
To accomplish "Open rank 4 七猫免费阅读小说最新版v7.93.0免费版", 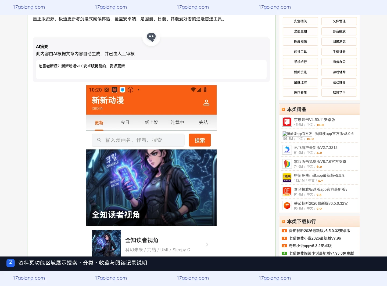I will pos(321,253).
